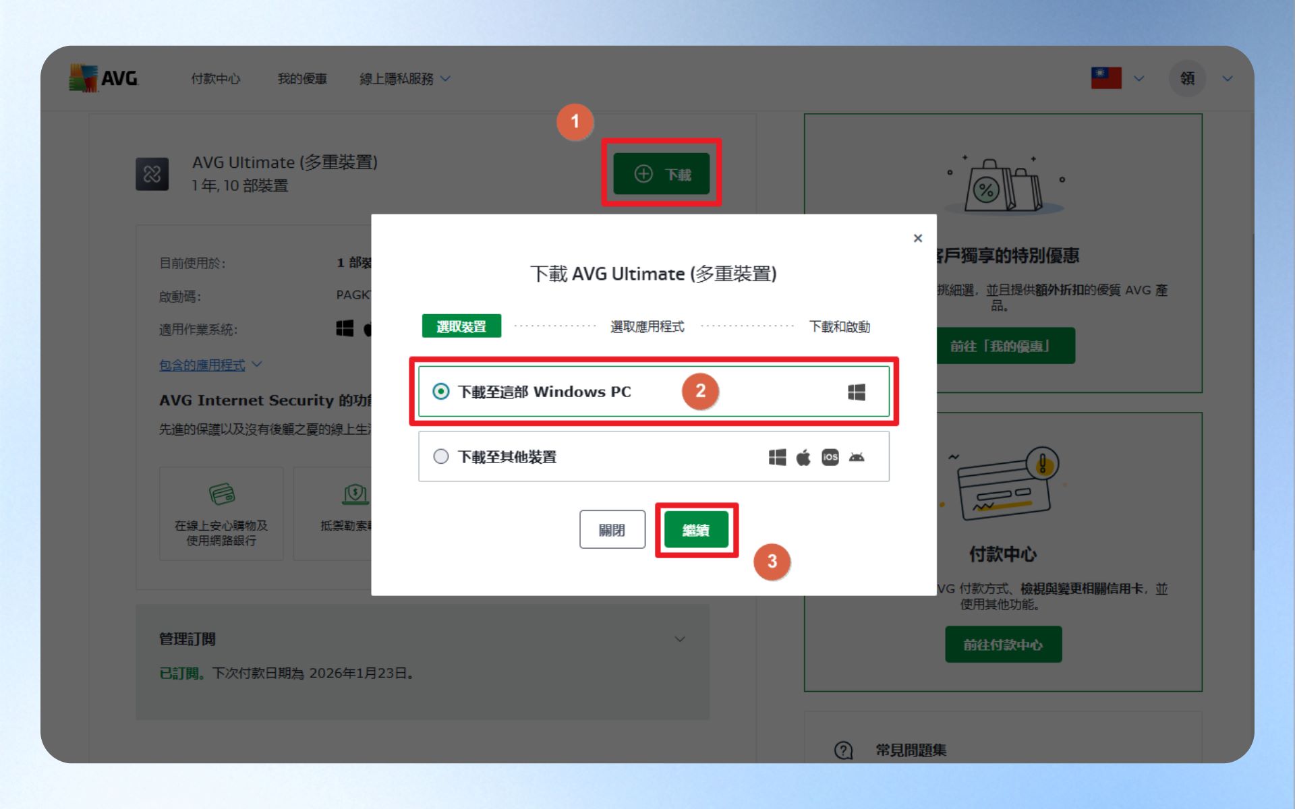
Task: Click the Apple icon in other devices option
Action: click(x=803, y=458)
